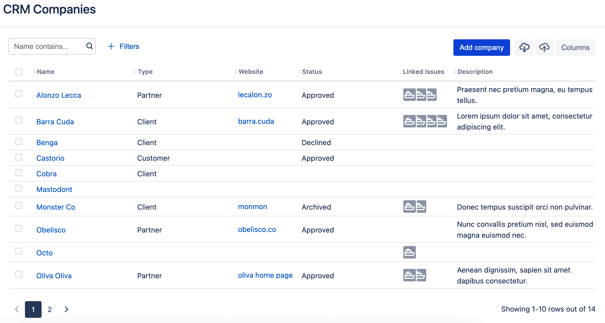Viewport: 605px width, 323px height.
Task: Click the search magnifier icon
Action: 89,46
